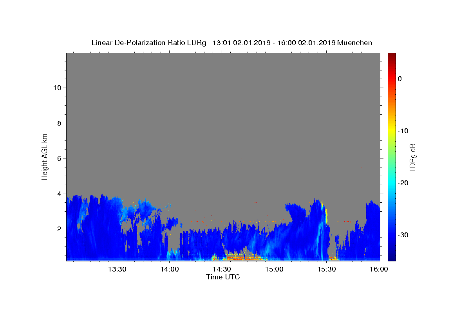The image size is (470, 313).
Task: Pick the dark blue bottom of colorbar
Action: click(392, 257)
